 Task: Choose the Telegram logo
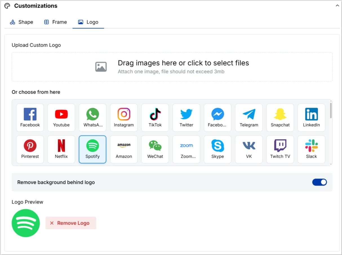point(249,118)
